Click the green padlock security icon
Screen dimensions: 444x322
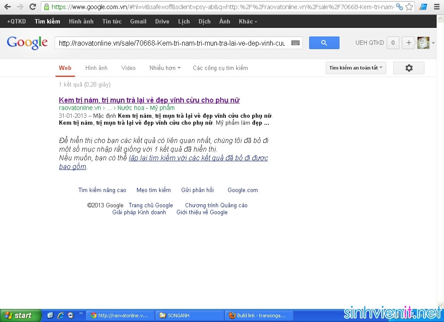click(46, 7)
